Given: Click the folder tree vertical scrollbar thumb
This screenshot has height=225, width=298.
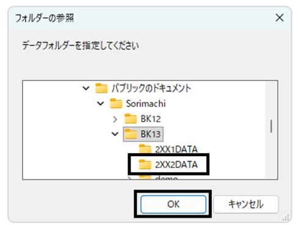Looking at the screenshot, I should coord(271,126).
